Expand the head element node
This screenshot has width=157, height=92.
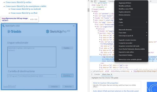point(92,9)
